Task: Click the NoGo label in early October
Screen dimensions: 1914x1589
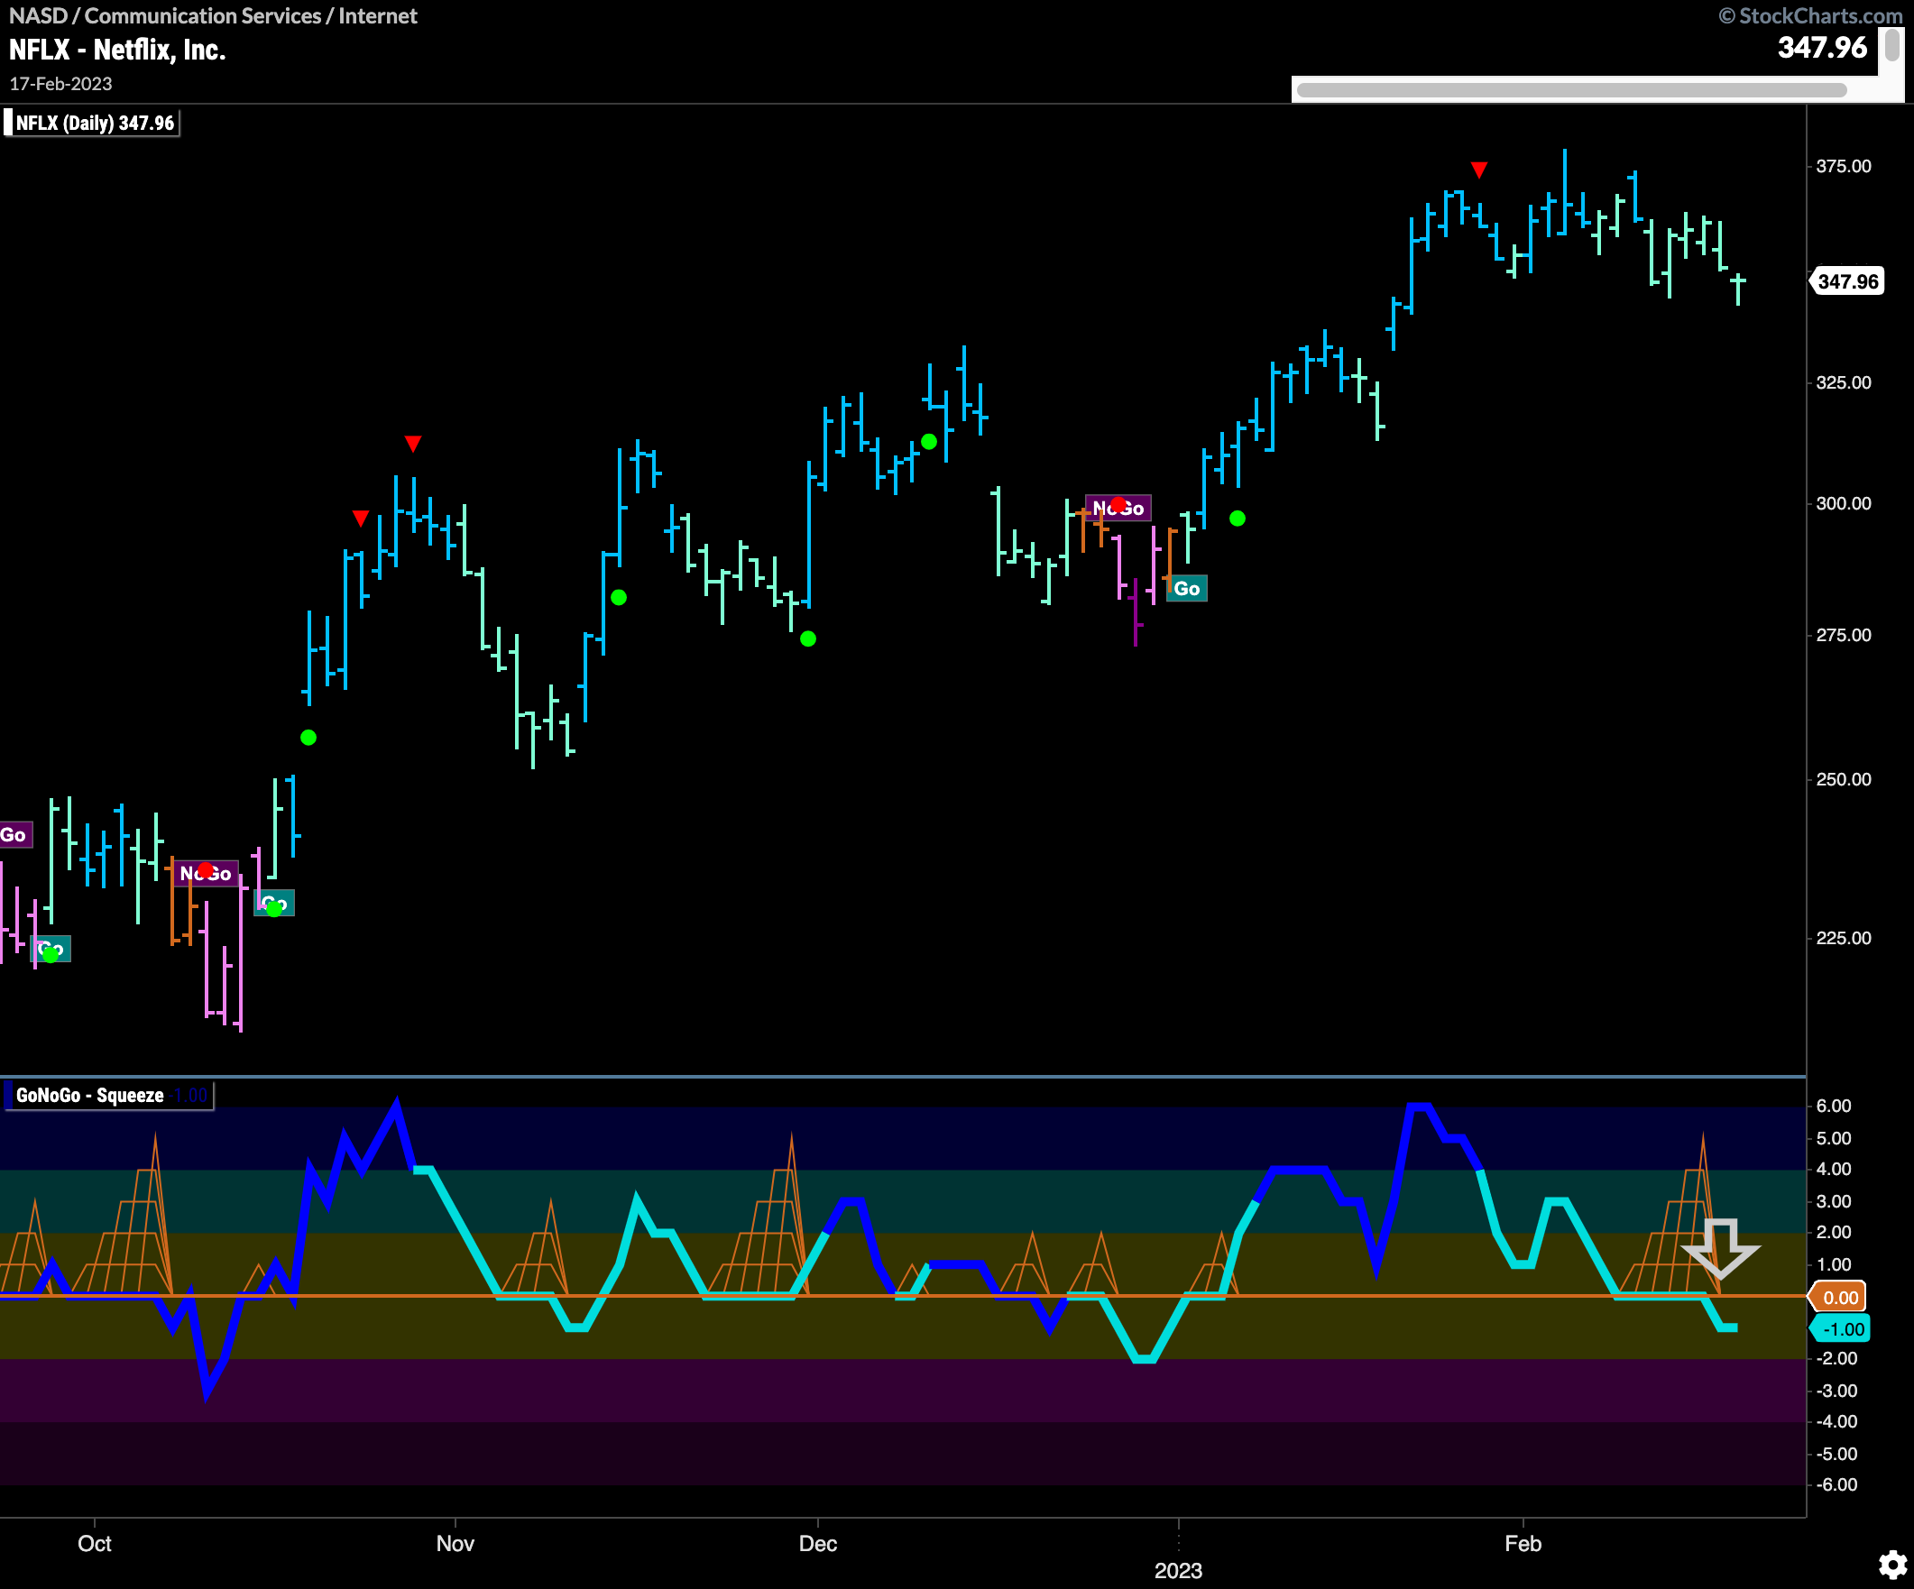Action: click(x=206, y=874)
